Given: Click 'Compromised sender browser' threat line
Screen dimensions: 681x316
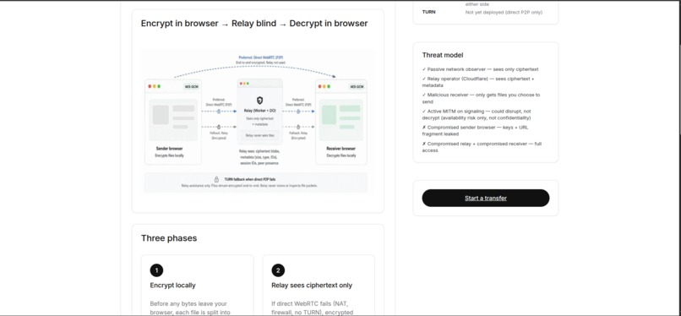Looking at the screenshot, I should 476,131.
